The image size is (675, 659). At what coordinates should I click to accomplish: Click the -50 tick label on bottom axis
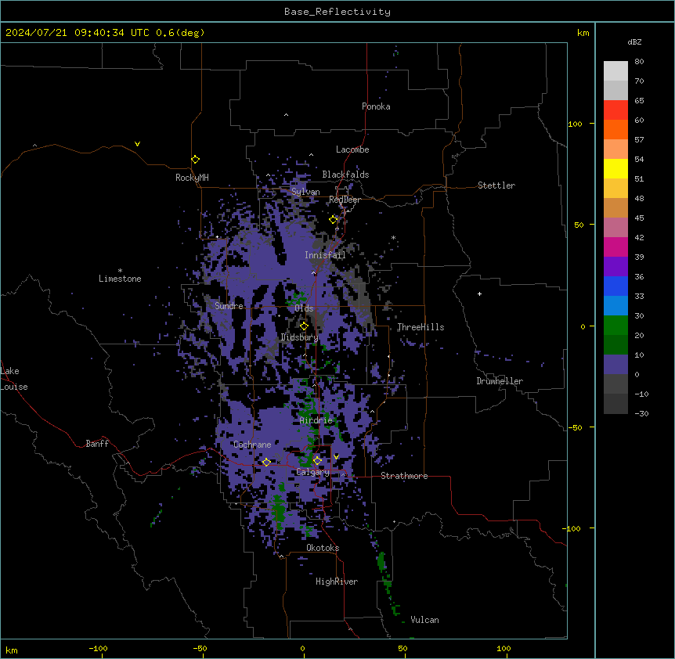[200, 648]
